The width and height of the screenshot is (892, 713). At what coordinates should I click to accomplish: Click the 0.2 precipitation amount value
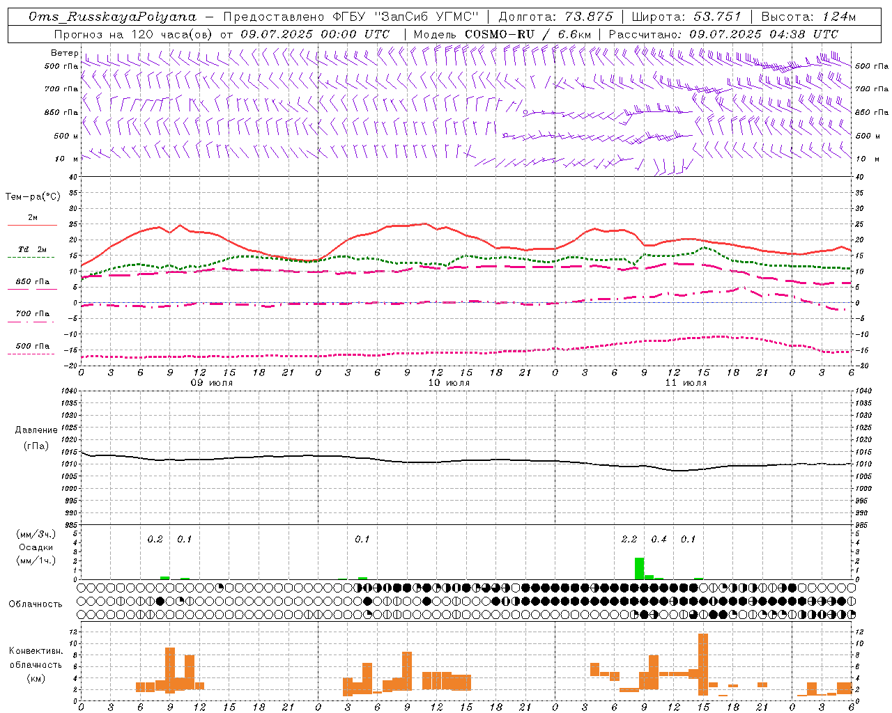(x=155, y=539)
